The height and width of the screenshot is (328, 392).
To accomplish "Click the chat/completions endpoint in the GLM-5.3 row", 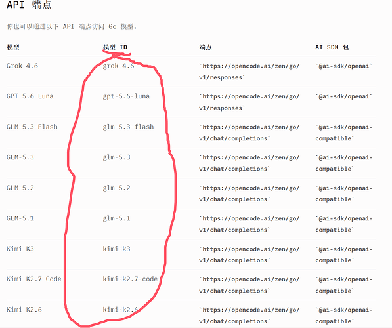I will tap(250, 163).
